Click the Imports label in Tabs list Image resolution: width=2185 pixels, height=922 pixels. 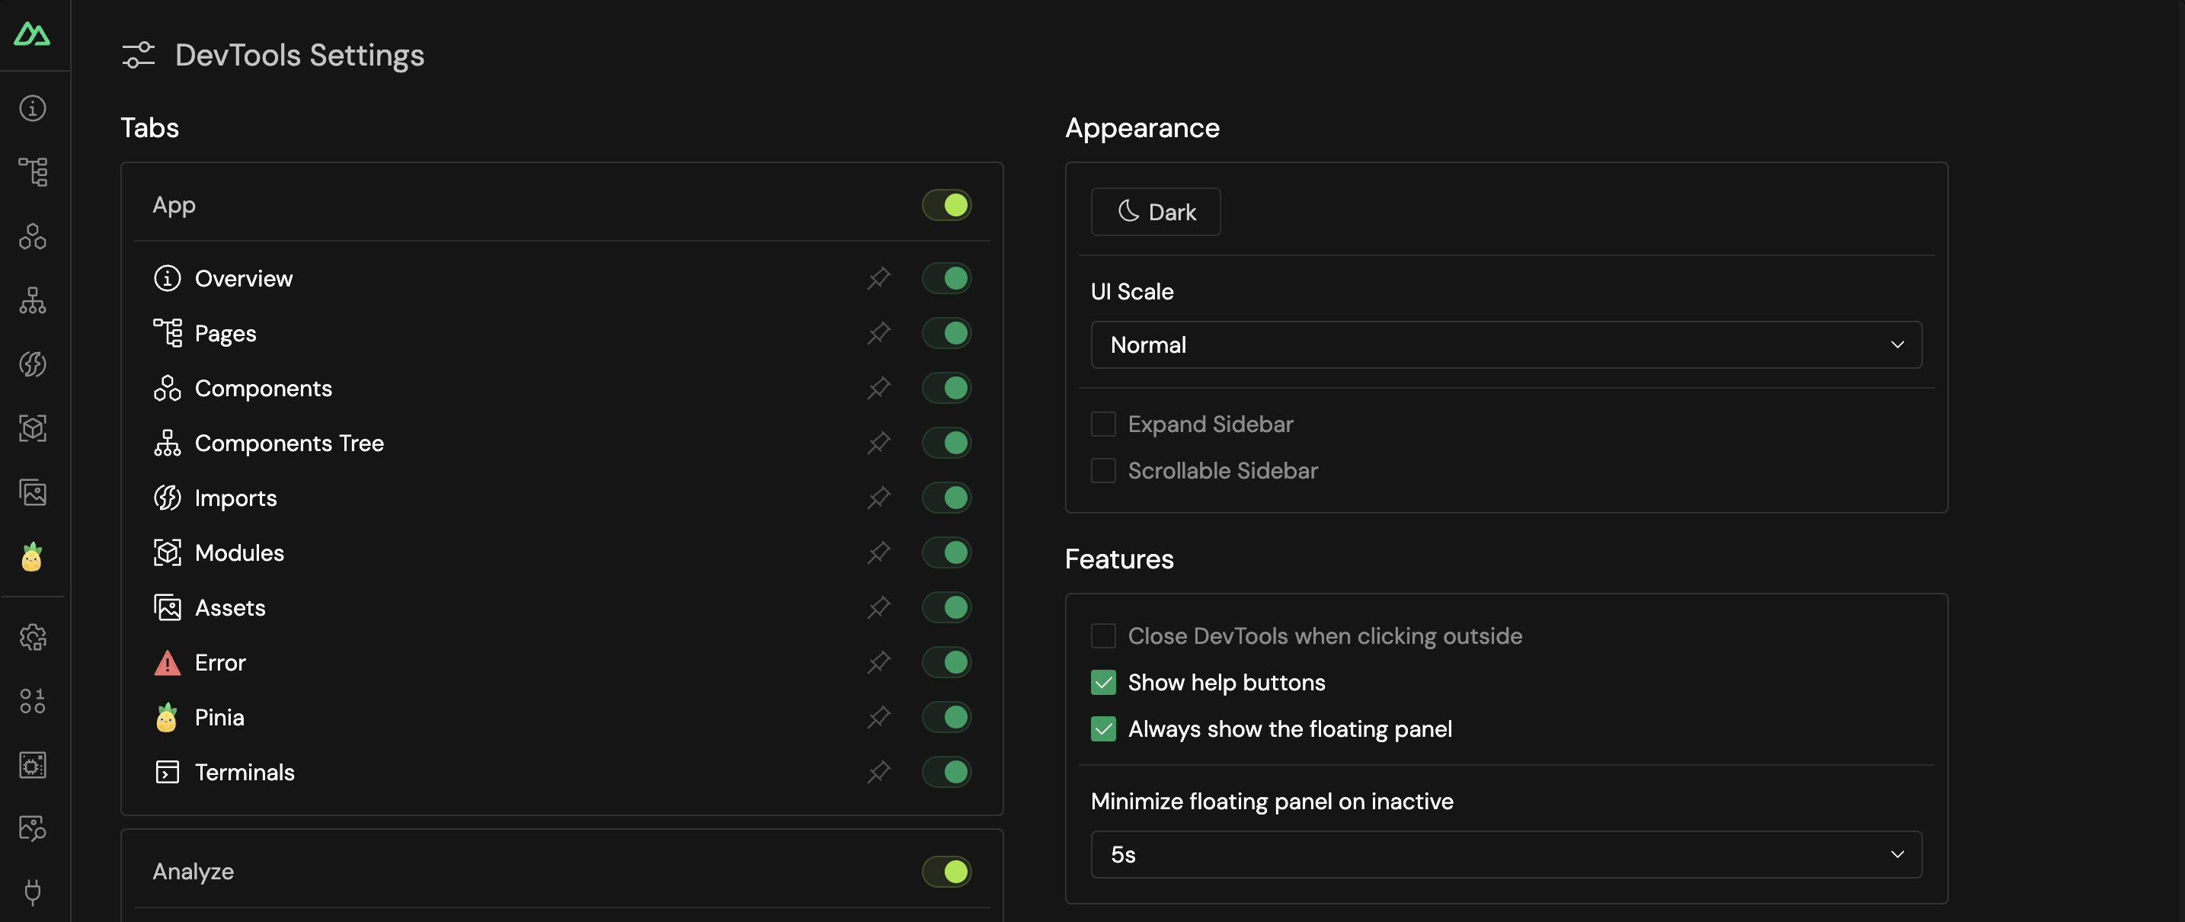[x=236, y=498]
